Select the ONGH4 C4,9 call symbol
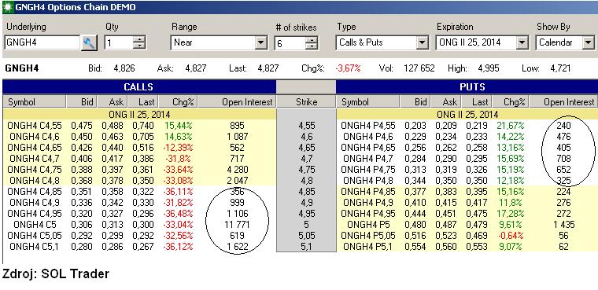 (x=34, y=202)
